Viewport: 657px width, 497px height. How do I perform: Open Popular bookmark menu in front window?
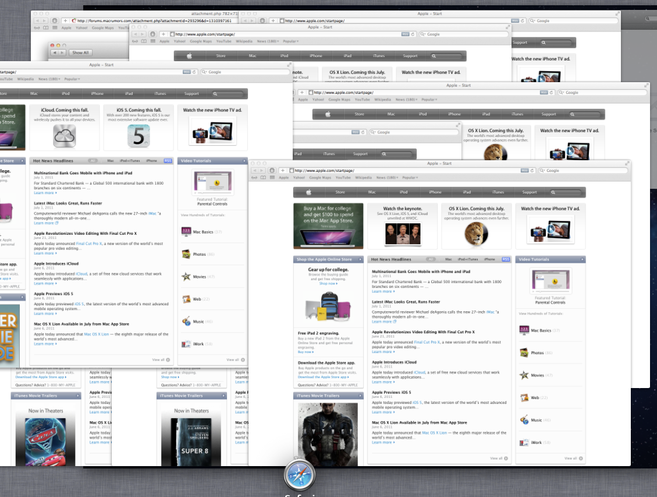point(410,177)
